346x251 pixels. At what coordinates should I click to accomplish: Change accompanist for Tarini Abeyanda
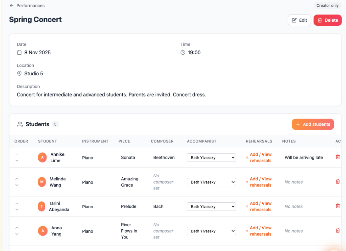[211, 206]
